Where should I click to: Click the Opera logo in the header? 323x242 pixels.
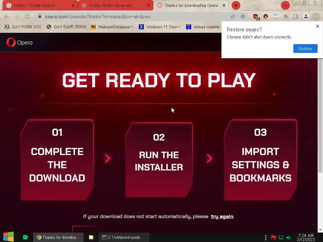[19, 43]
